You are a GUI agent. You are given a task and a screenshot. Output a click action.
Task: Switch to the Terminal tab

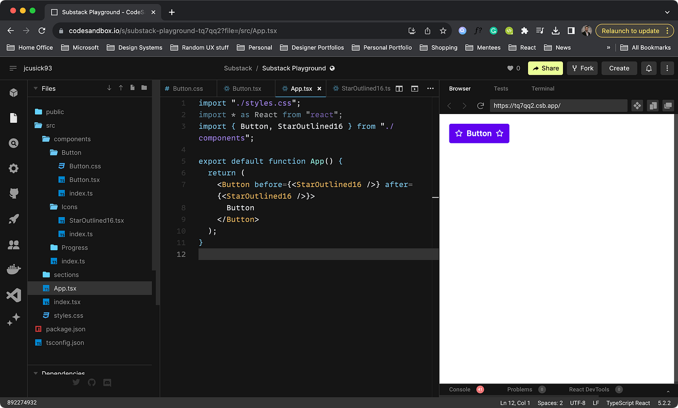543,88
